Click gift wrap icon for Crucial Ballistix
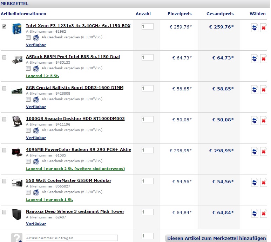This screenshot has height=242, width=271. coord(36,100)
